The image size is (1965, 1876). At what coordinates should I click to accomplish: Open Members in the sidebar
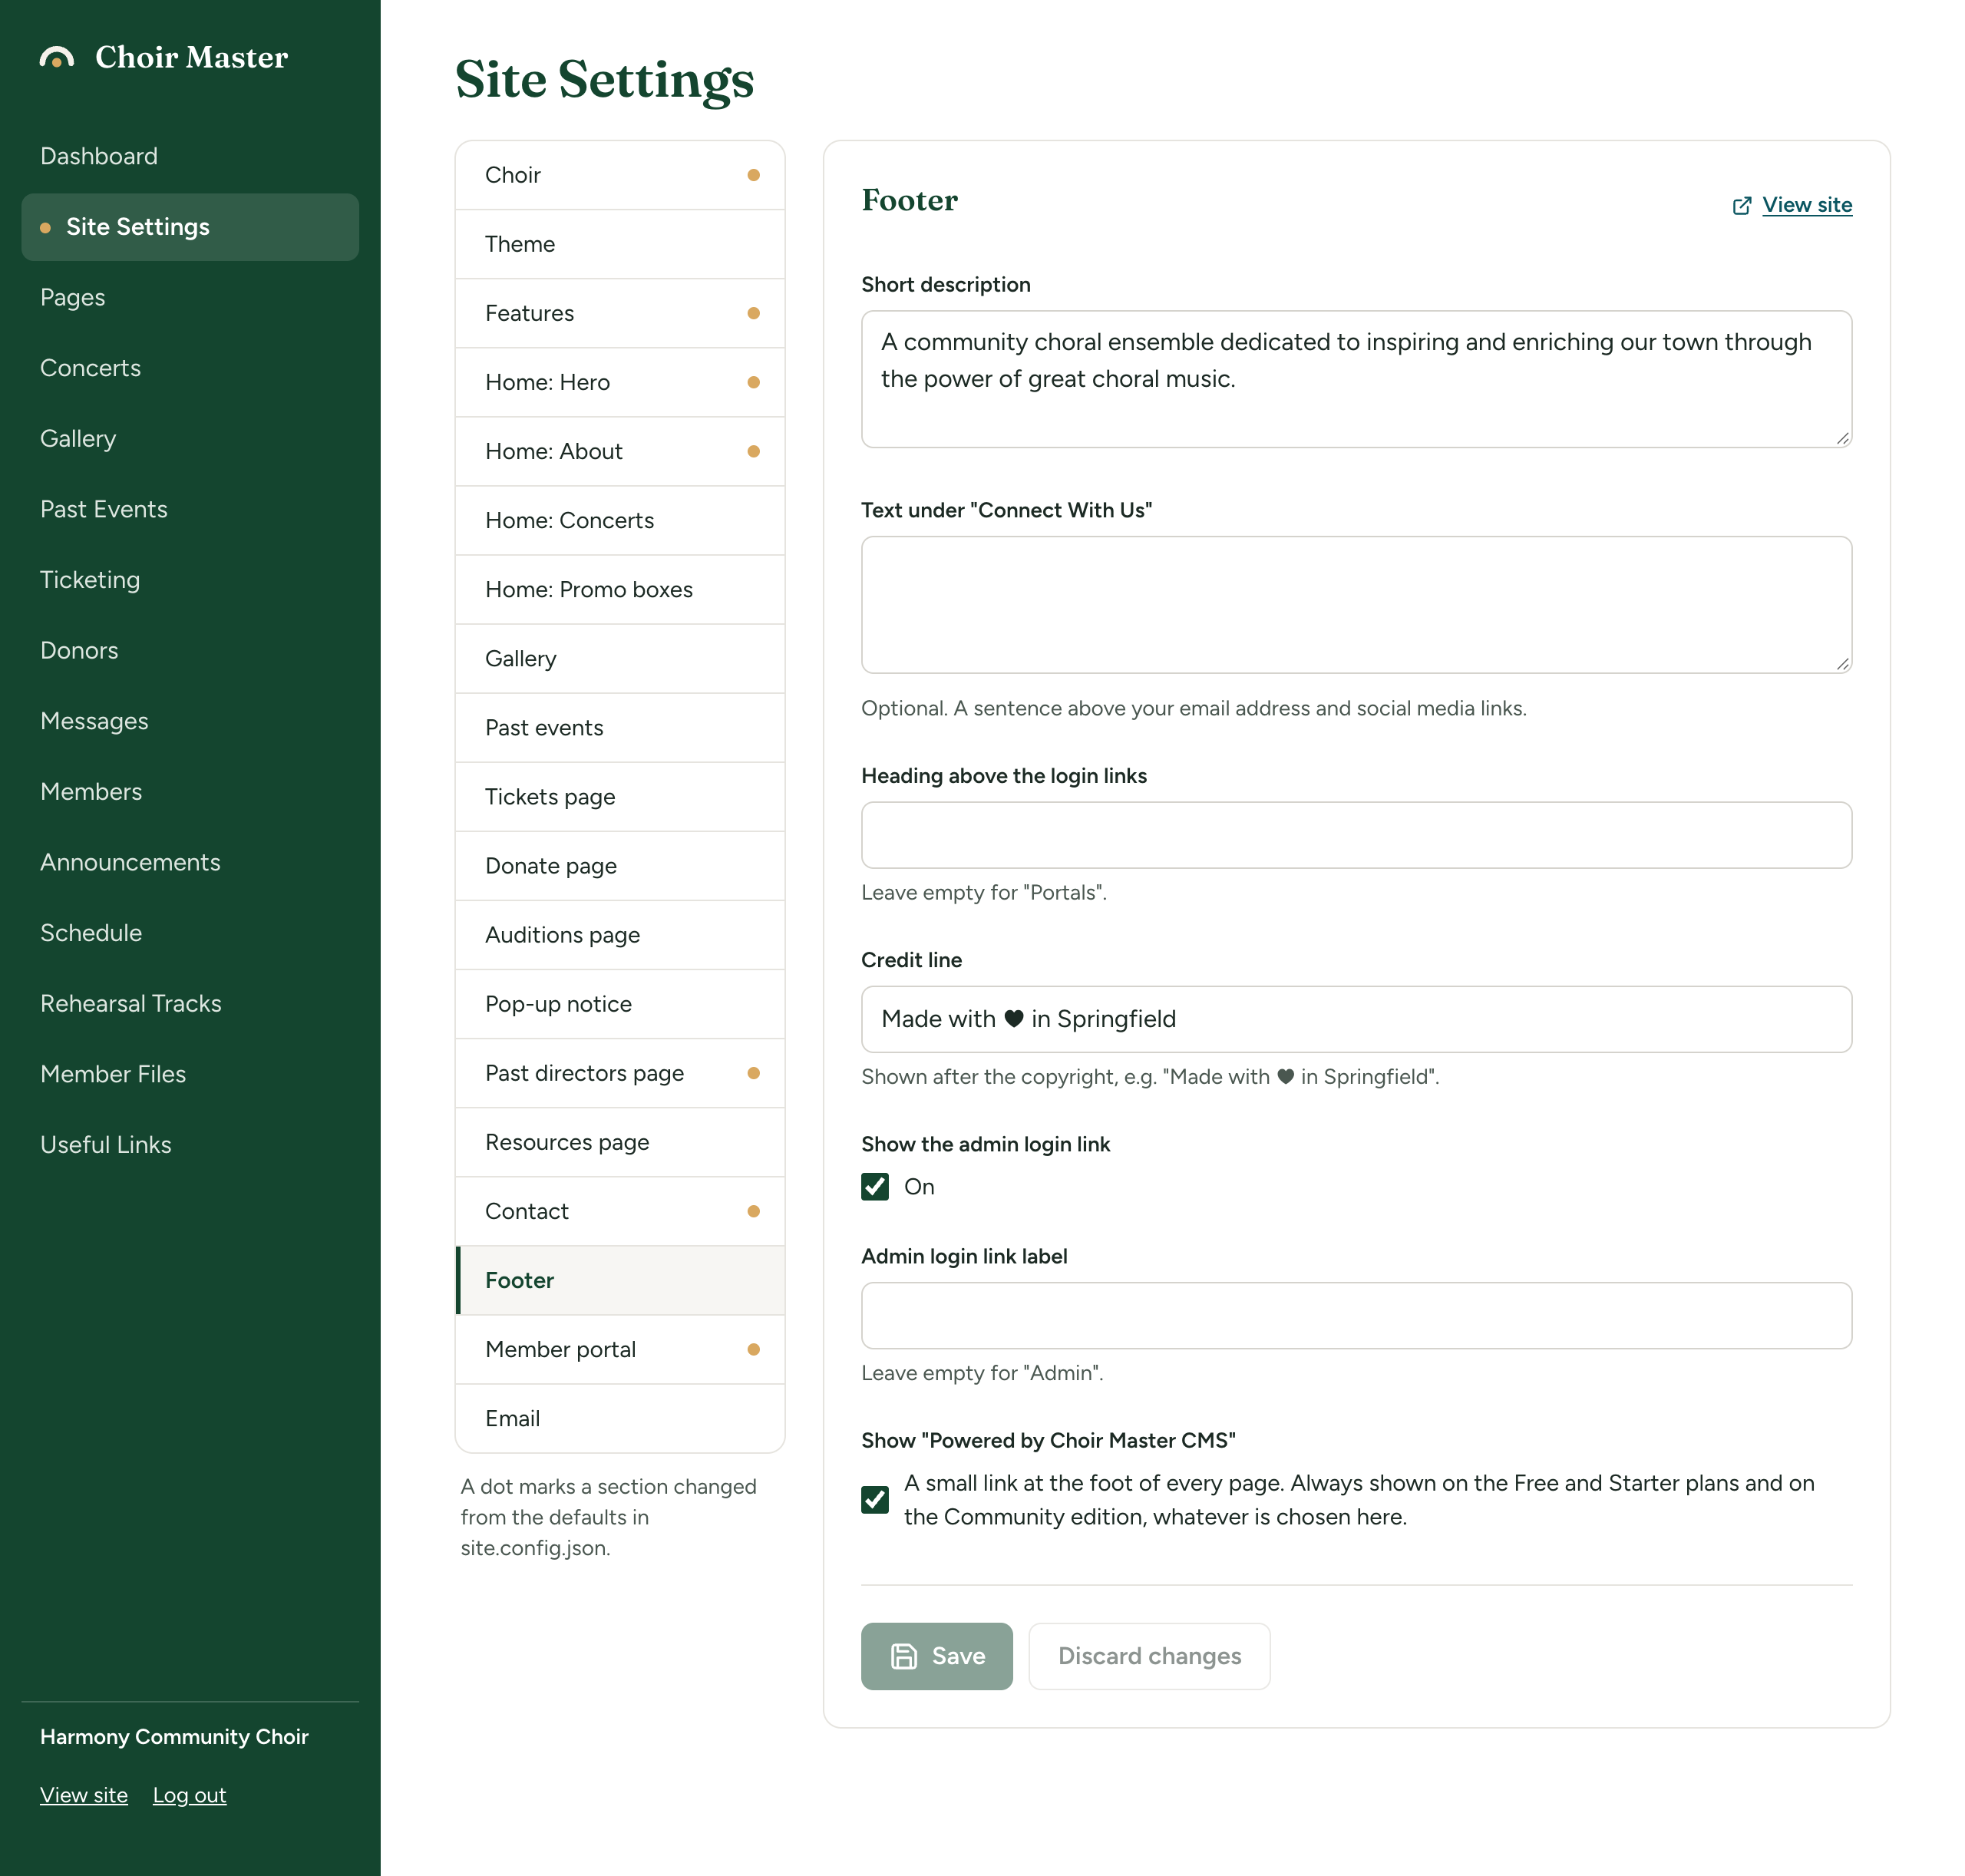[x=190, y=791]
